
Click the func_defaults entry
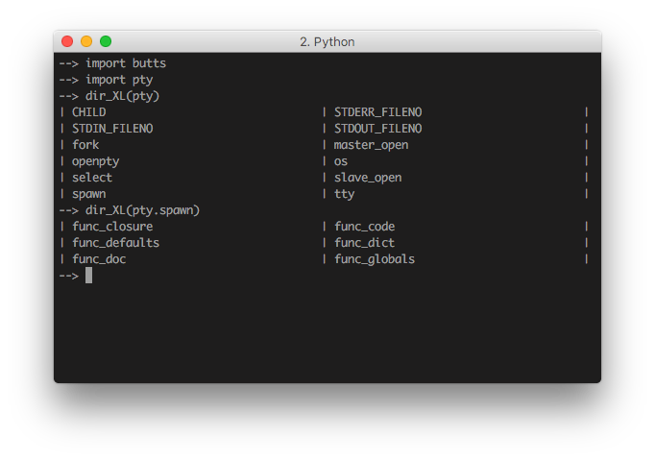pyautogui.click(x=115, y=242)
